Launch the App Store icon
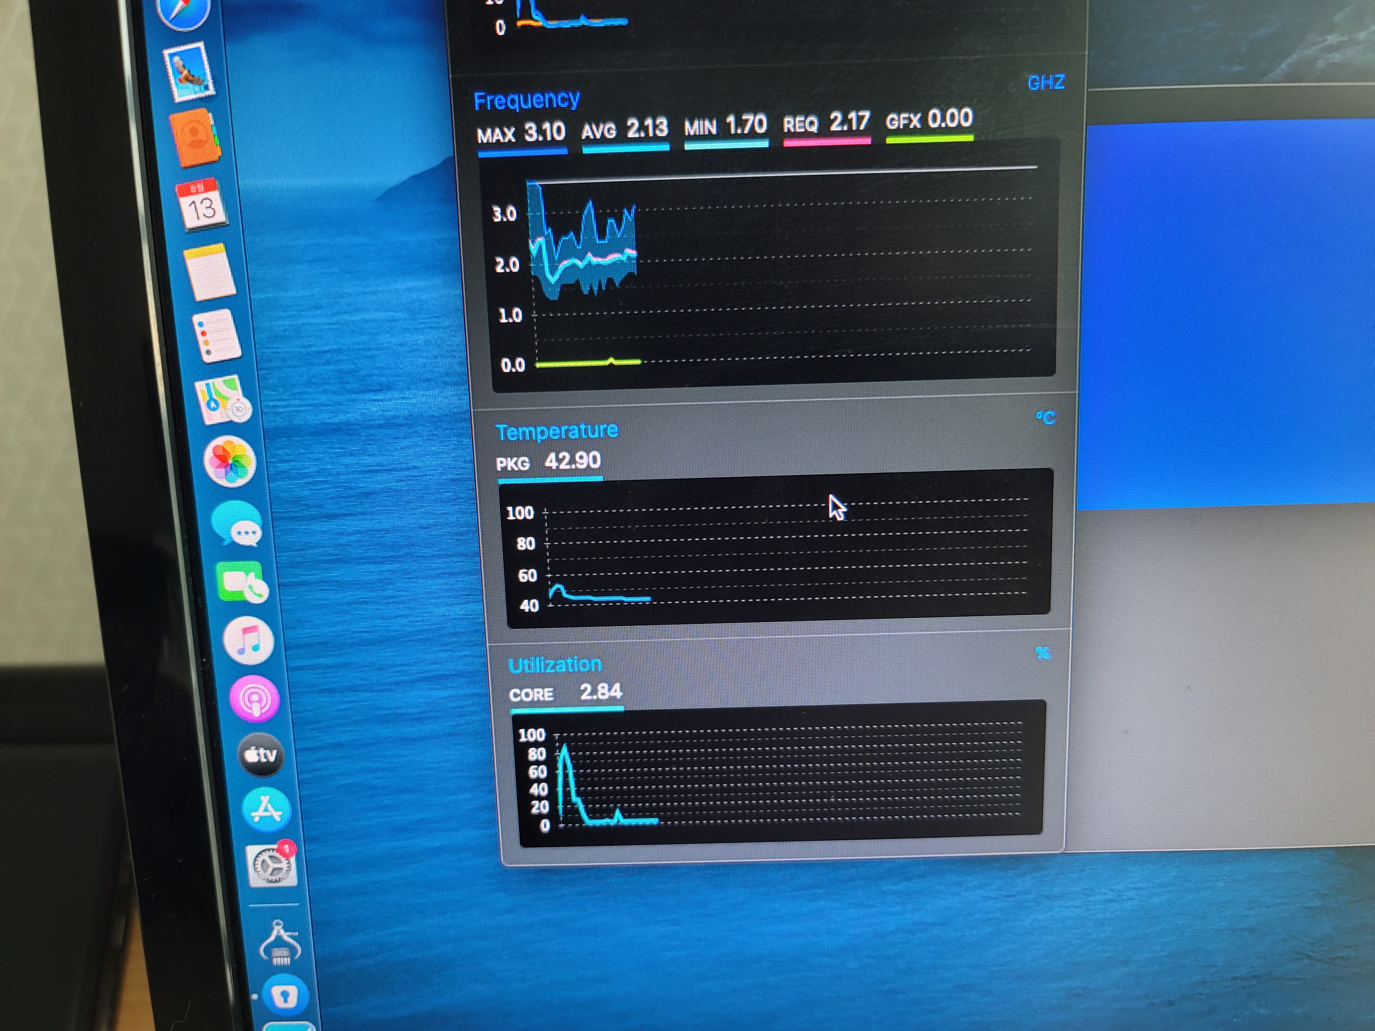 267,809
